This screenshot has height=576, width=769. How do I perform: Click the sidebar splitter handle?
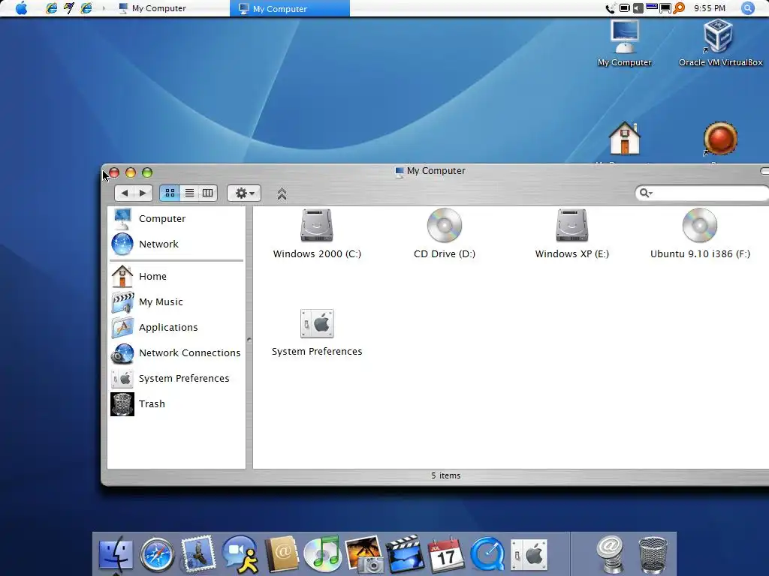tap(249, 339)
